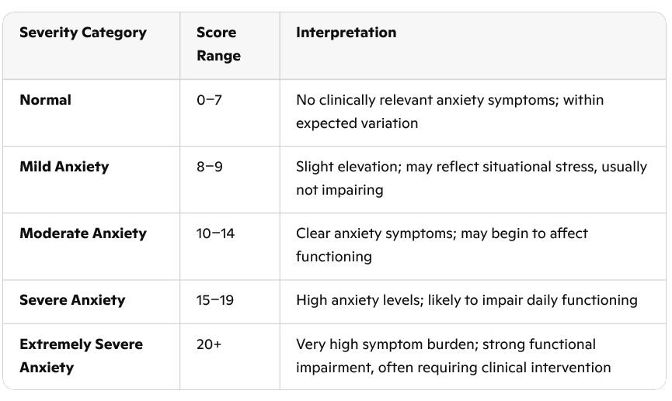Click the Severity Category column header
The height and width of the screenshot is (401, 672).
coord(82,33)
